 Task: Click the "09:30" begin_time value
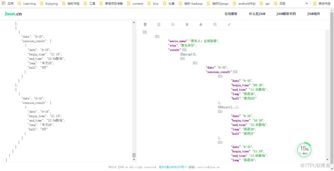tap(257, 85)
